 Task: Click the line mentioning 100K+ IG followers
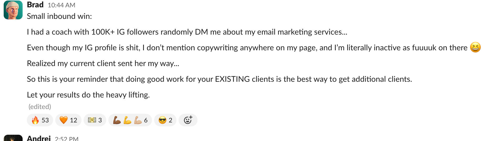[187, 32]
